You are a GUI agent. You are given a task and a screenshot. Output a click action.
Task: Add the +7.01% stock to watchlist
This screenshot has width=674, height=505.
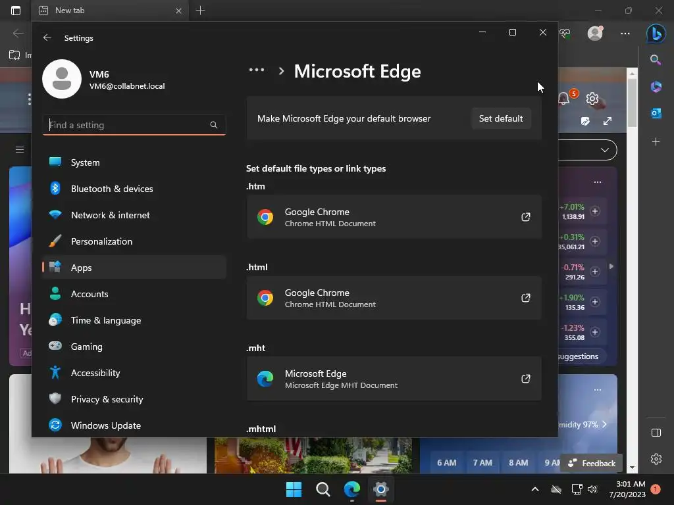click(595, 211)
